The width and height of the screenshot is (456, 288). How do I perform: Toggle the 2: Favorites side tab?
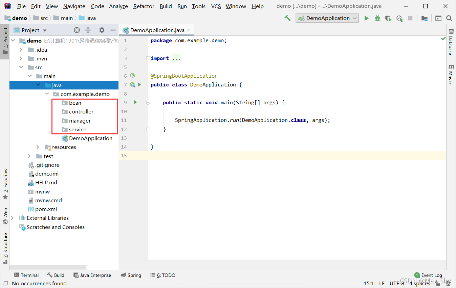tap(5, 184)
